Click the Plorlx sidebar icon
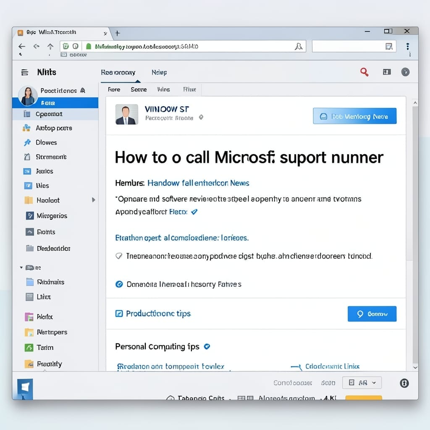The height and width of the screenshot is (430, 430). click(x=29, y=317)
